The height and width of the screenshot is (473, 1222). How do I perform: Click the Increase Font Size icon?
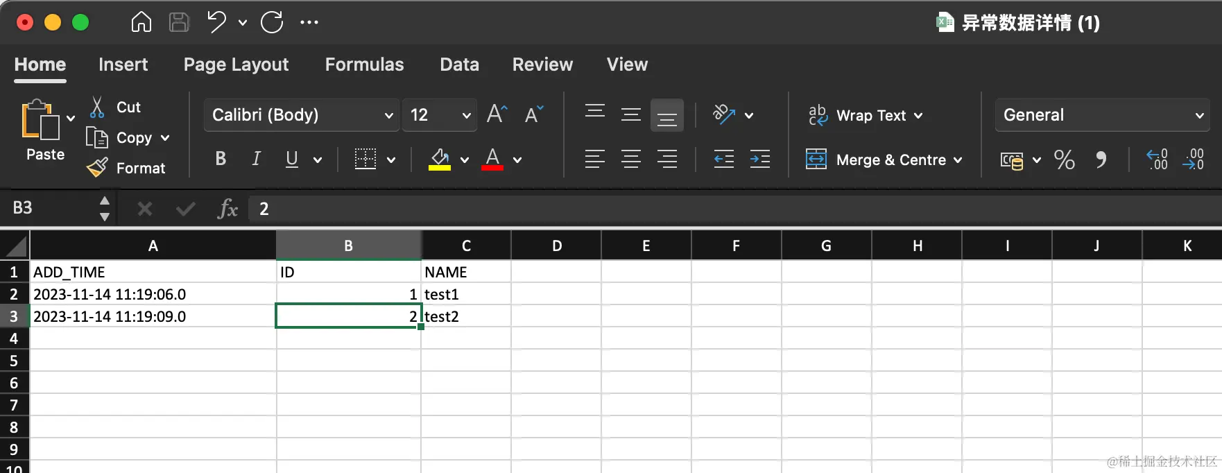(497, 114)
